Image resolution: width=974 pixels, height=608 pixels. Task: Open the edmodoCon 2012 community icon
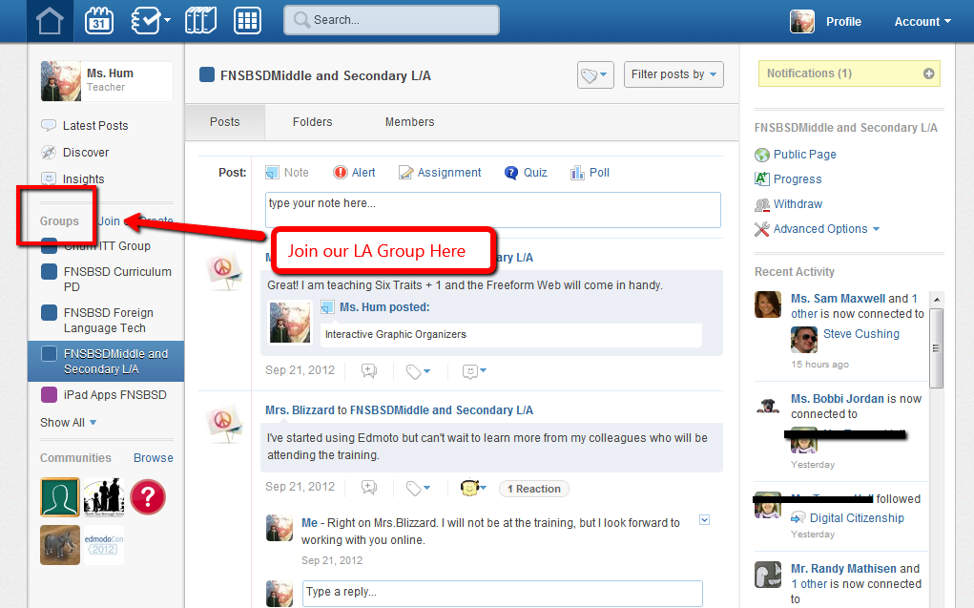coord(104,545)
